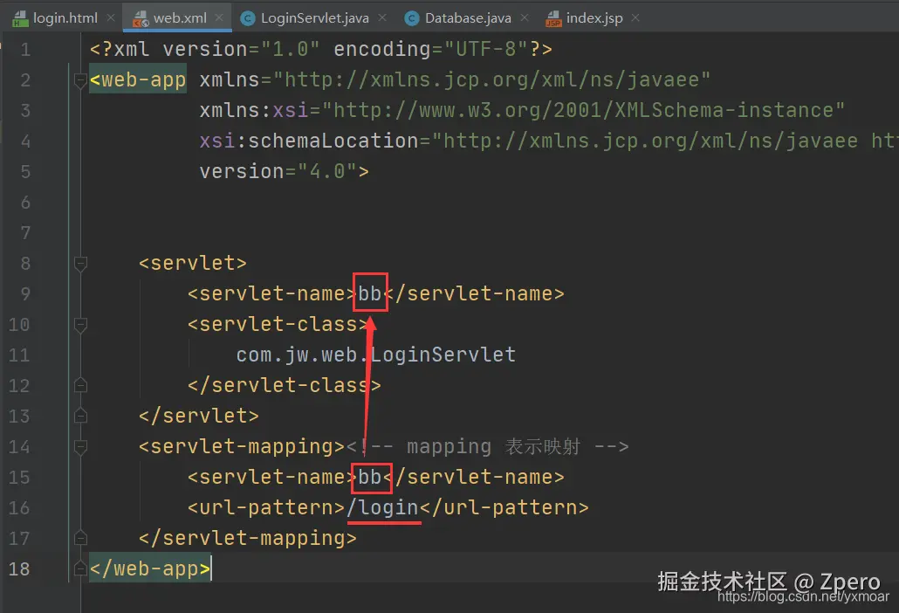Click the closing servlet-mapping tag
The width and height of the screenshot is (899, 613).
(x=247, y=538)
